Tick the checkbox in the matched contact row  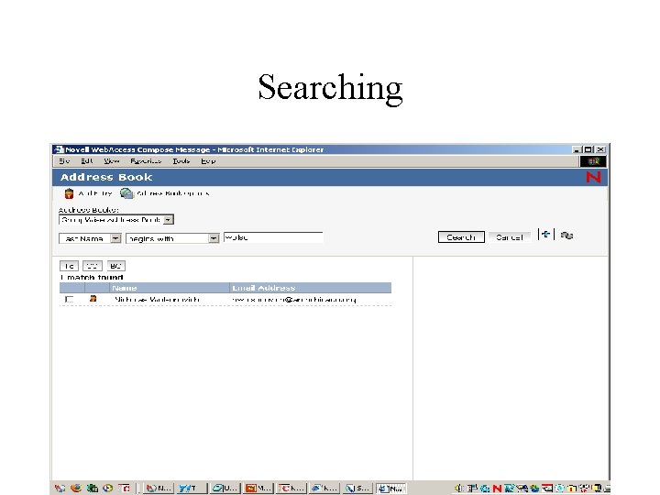(69, 299)
